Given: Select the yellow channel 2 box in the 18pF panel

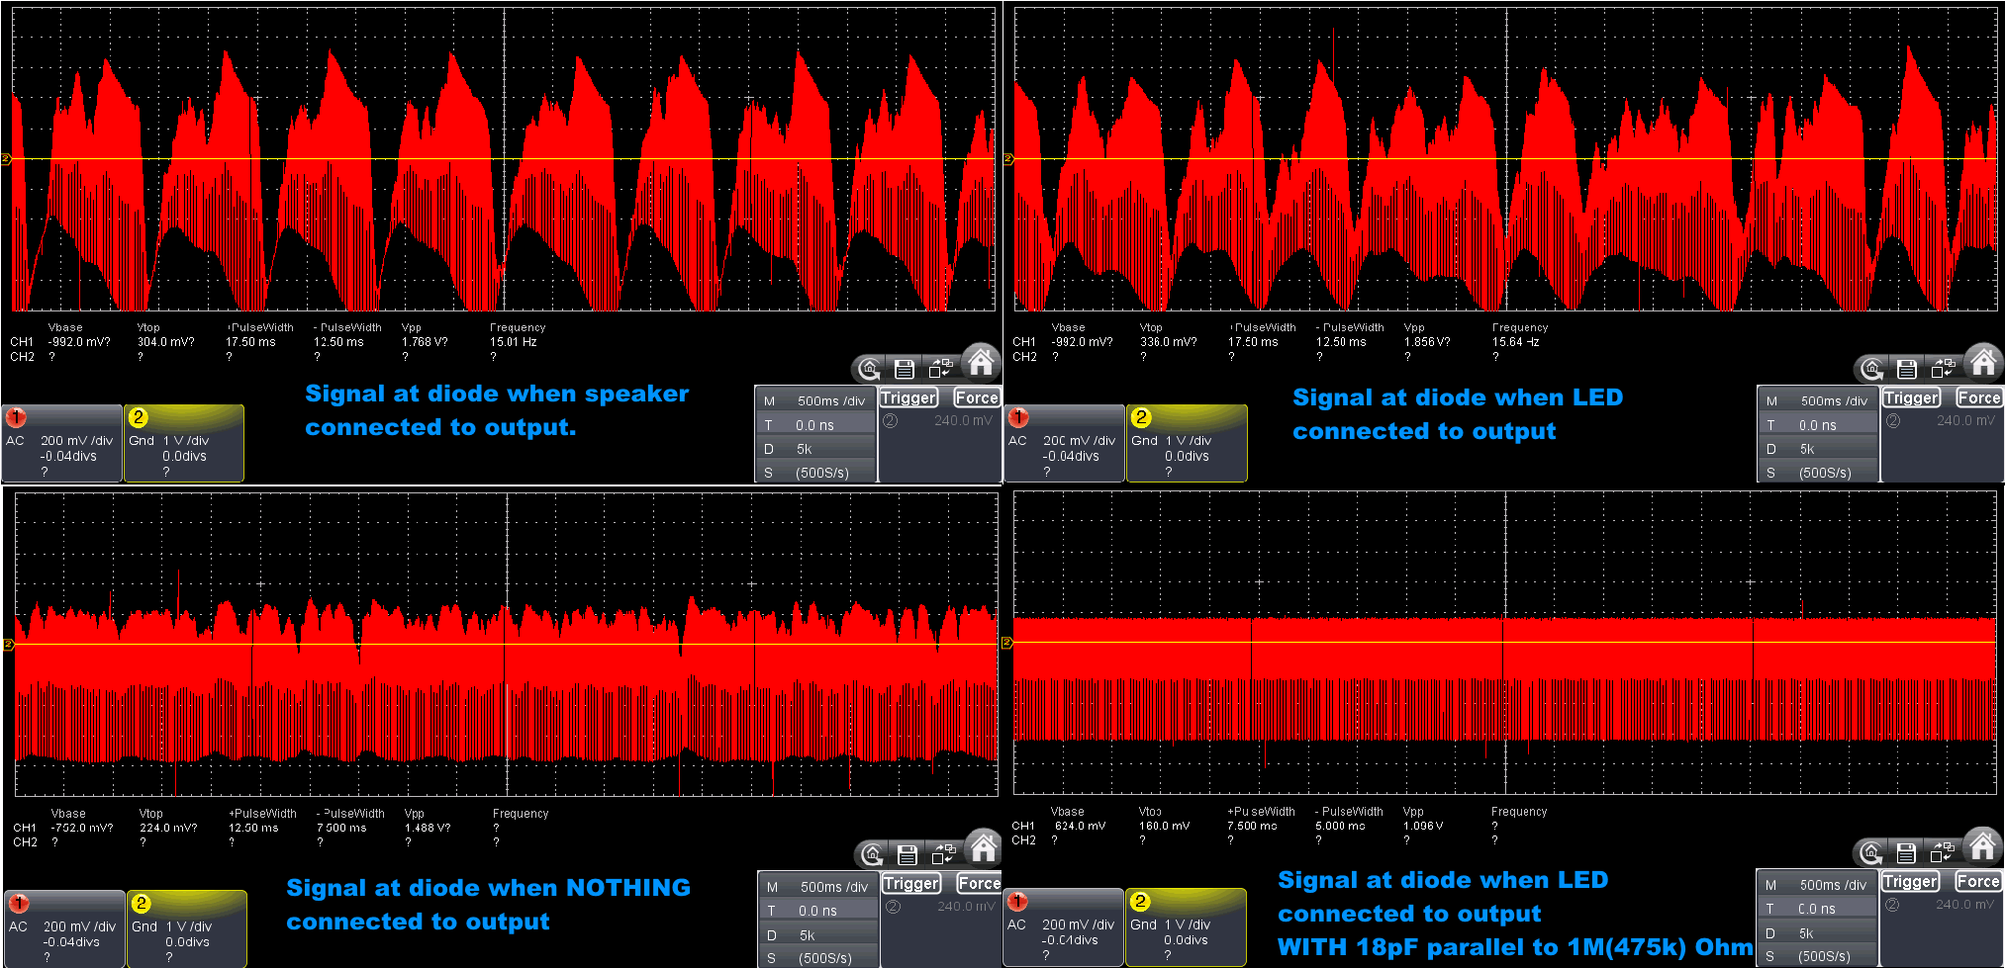Looking at the screenshot, I should click(1186, 926).
